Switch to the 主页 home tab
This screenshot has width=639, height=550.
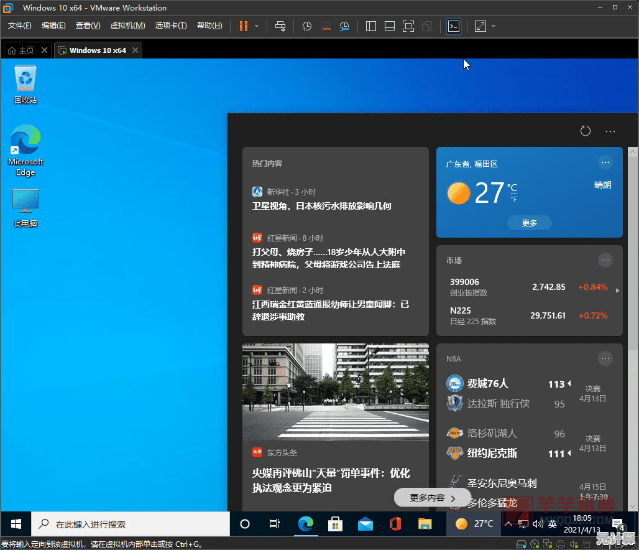[x=22, y=50]
